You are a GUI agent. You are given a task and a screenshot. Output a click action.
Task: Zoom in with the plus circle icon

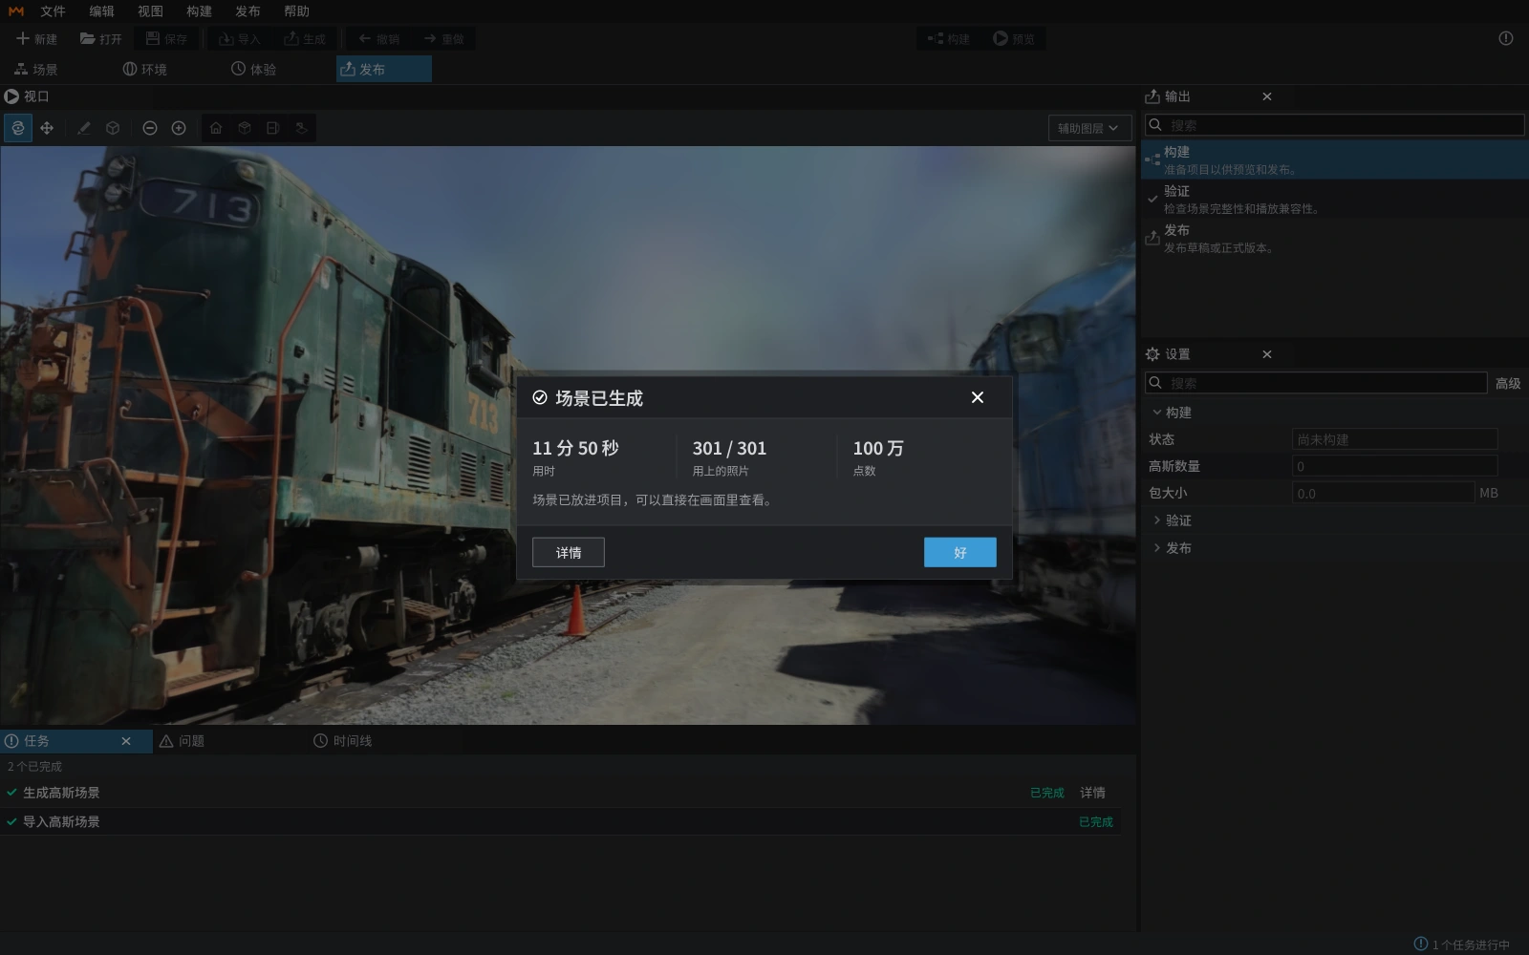[179, 128]
